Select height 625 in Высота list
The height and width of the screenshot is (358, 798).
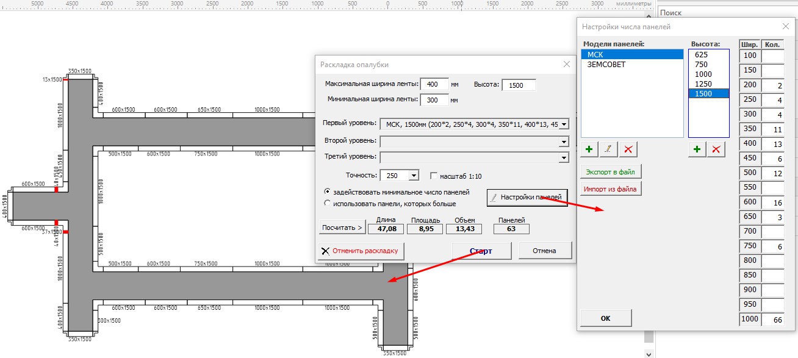[x=709, y=54]
